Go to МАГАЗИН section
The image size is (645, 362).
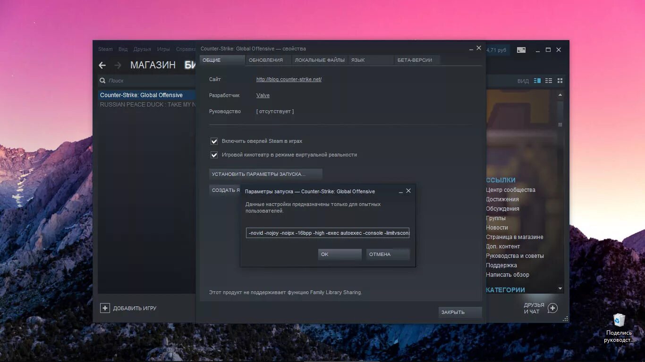(153, 65)
